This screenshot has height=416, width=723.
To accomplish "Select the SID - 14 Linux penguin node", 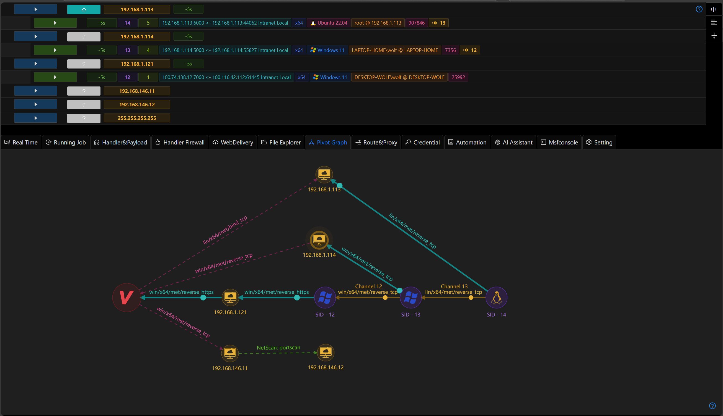I will coord(496,297).
